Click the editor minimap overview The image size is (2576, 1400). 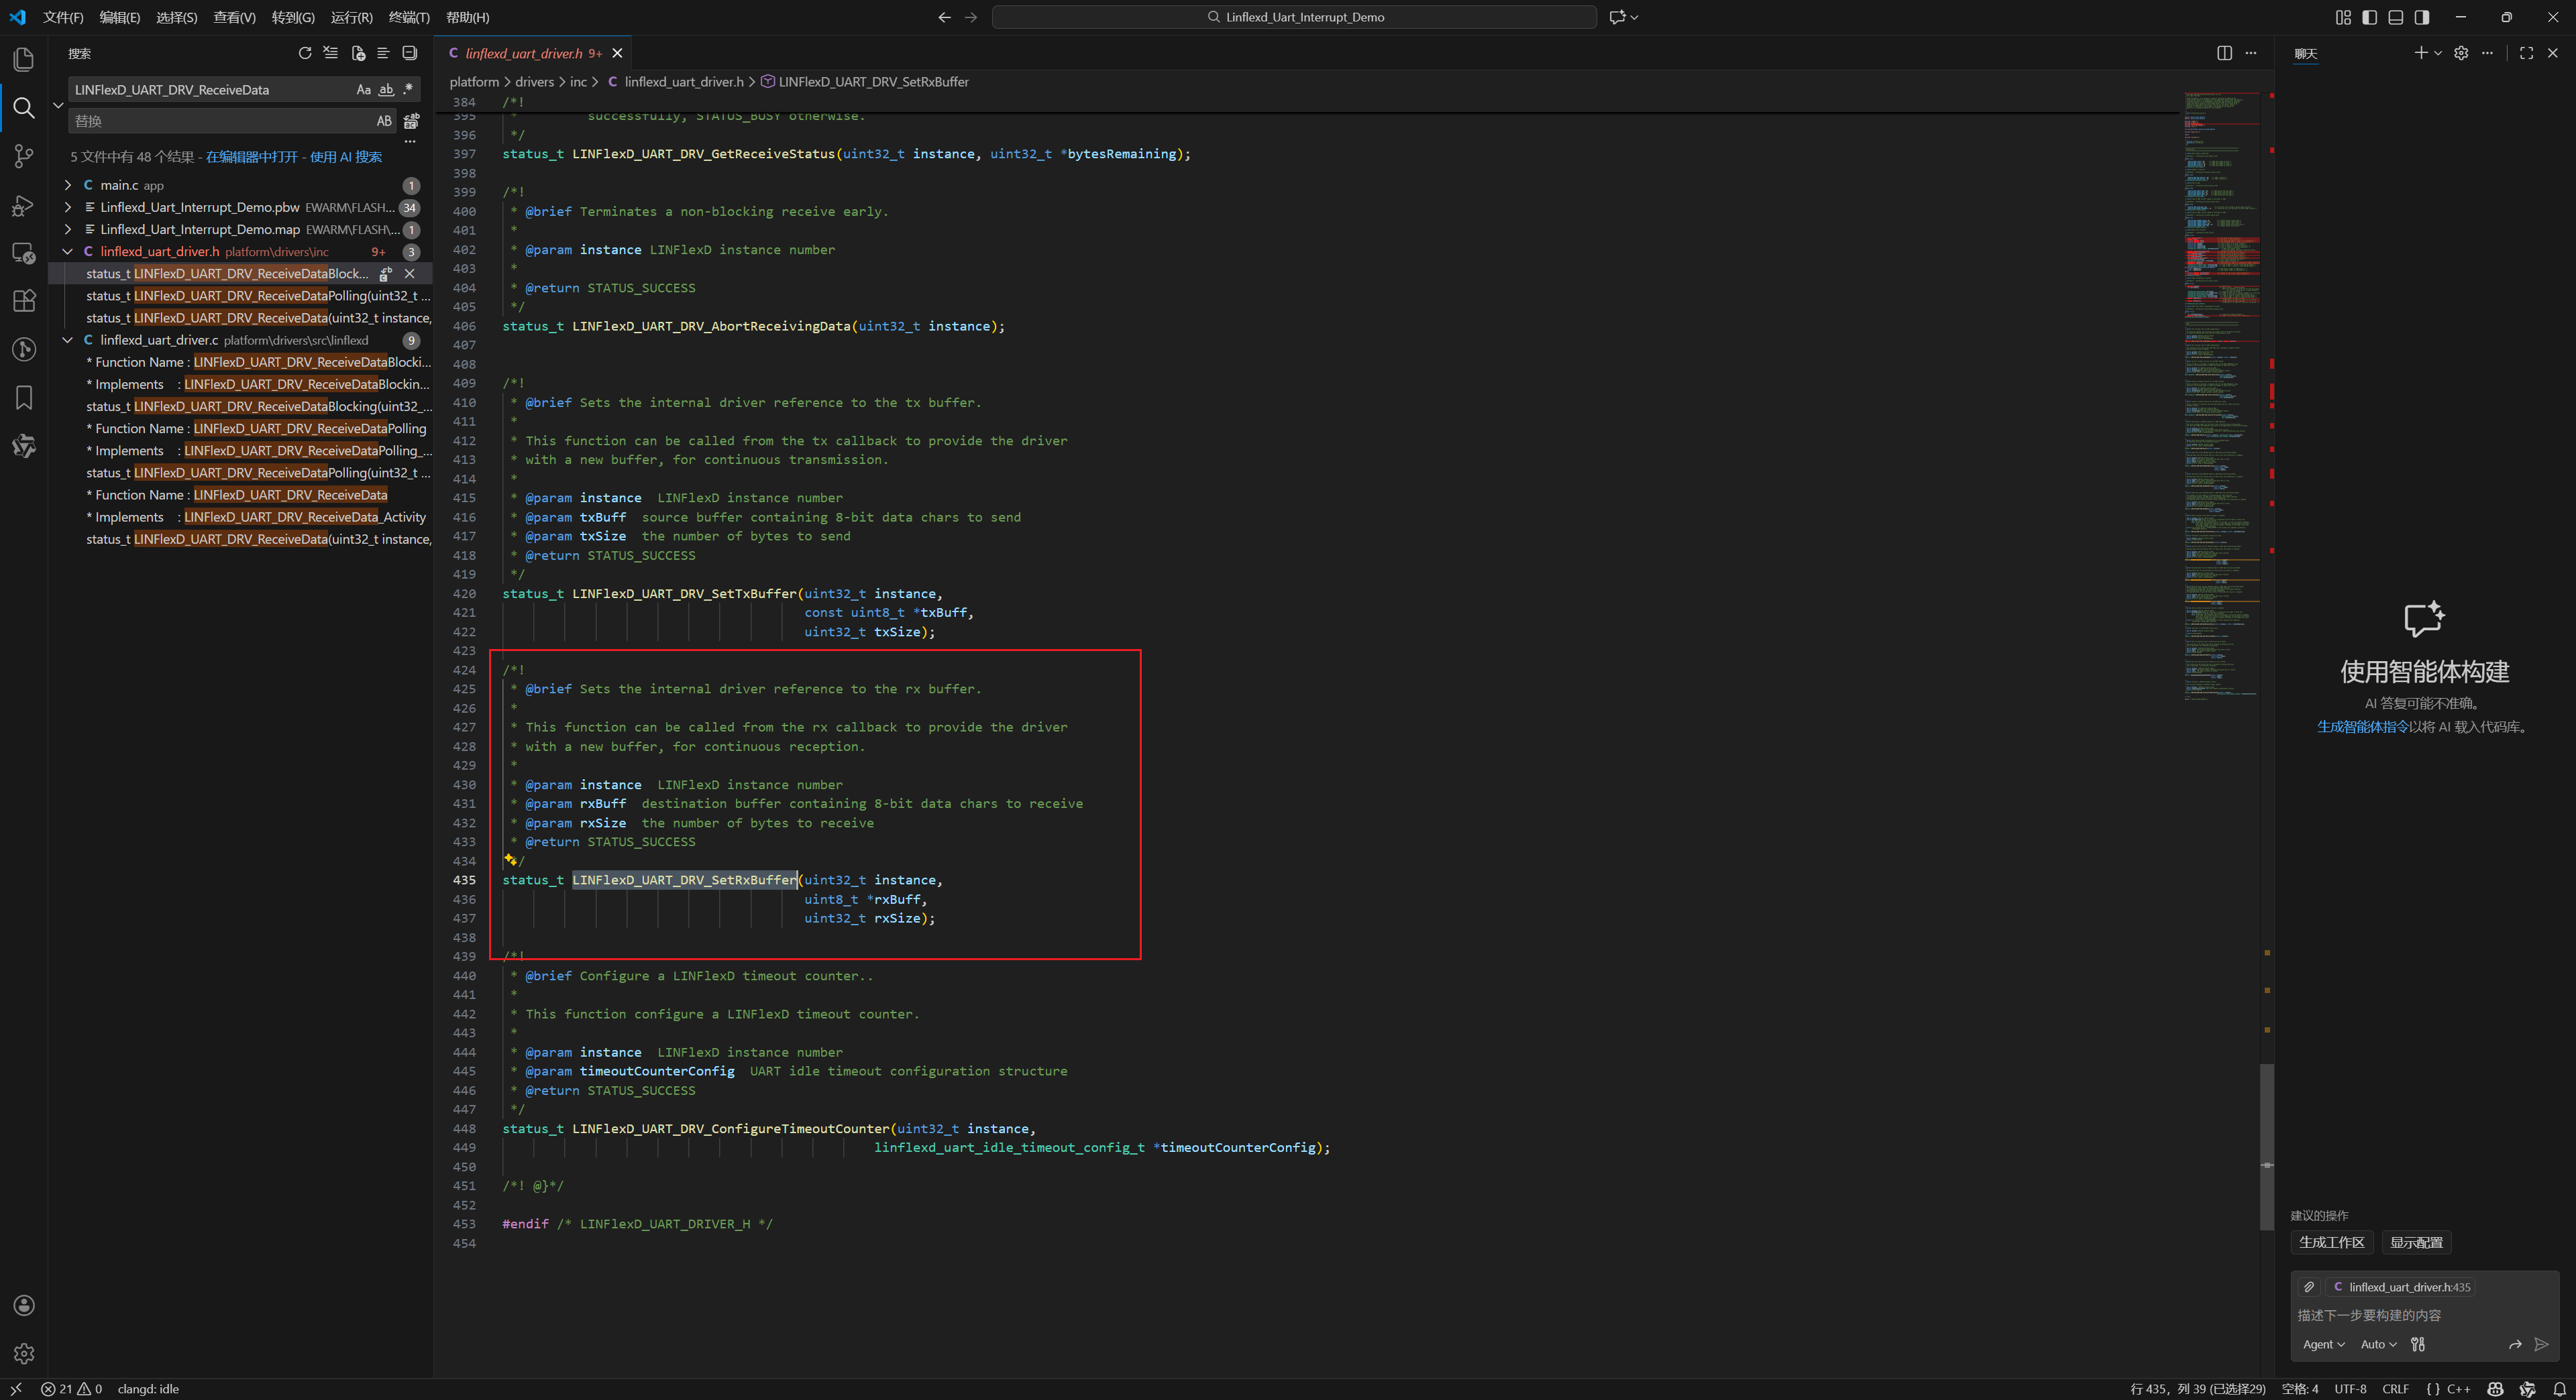[2221, 400]
